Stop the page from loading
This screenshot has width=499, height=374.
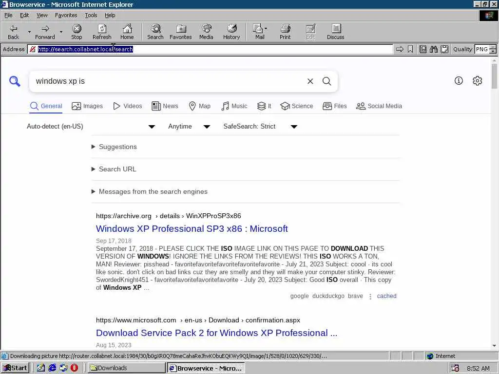77,32
